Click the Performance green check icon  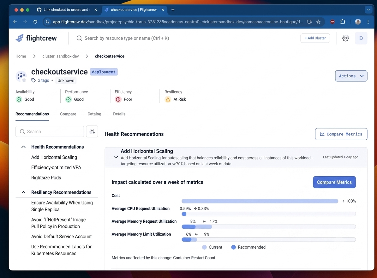point(68,99)
